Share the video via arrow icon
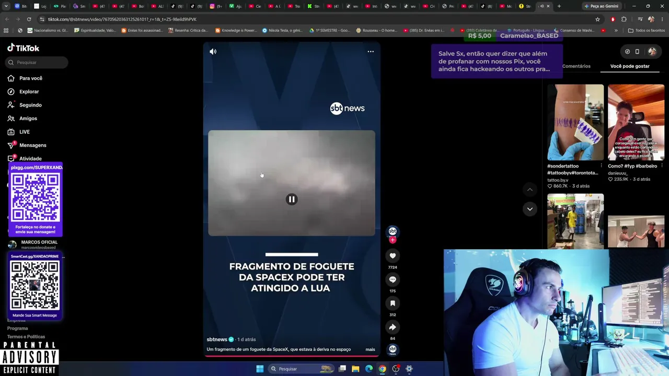Screen dimensions: 669x376 [x=393, y=327]
